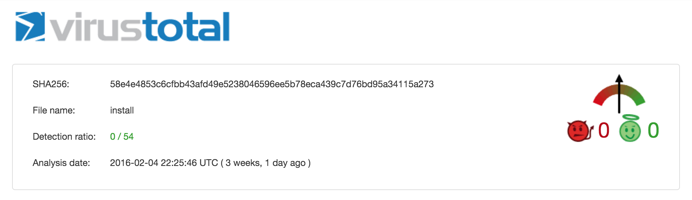The height and width of the screenshot is (200, 692).
Task: Click the red devil malicious vote icon
Action: [579, 131]
